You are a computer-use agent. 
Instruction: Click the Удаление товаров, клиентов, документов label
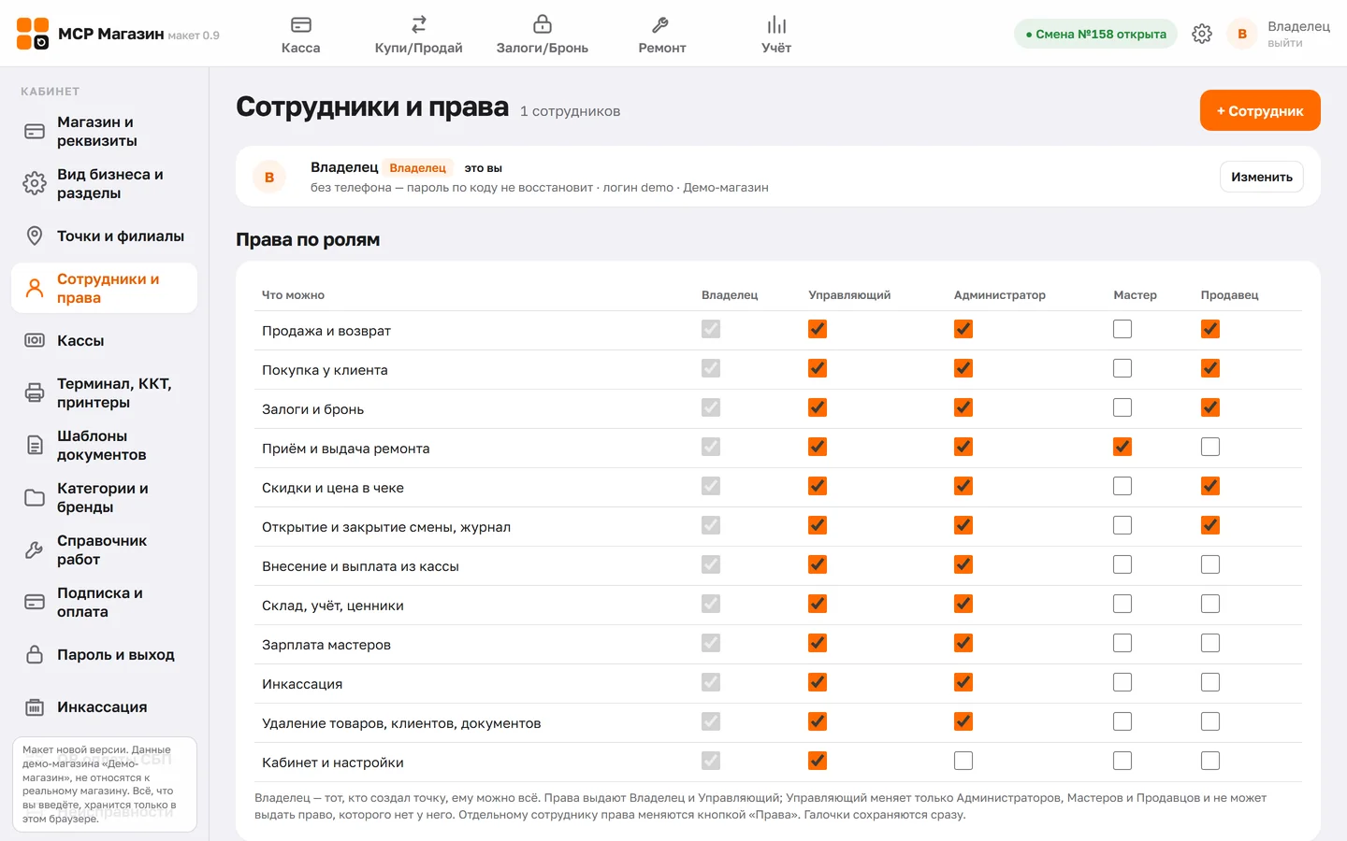point(401,723)
